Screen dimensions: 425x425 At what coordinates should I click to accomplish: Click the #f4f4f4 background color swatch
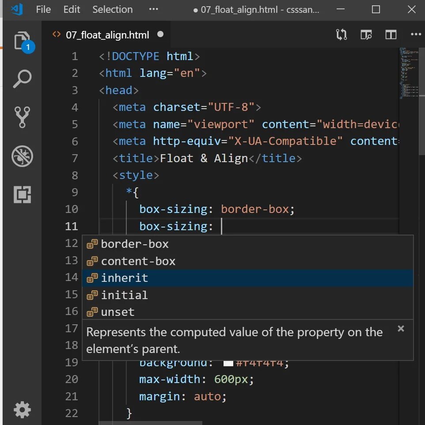(x=228, y=363)
